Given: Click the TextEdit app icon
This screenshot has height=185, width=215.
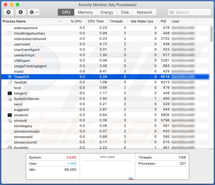Looking at the screenshot, I should pos(10,82).
